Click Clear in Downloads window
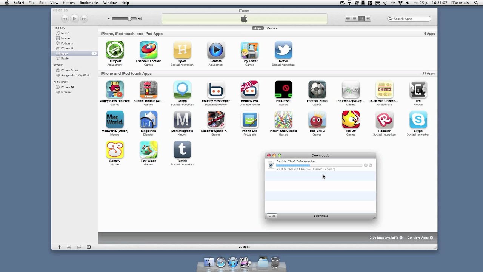 (272, 216)
